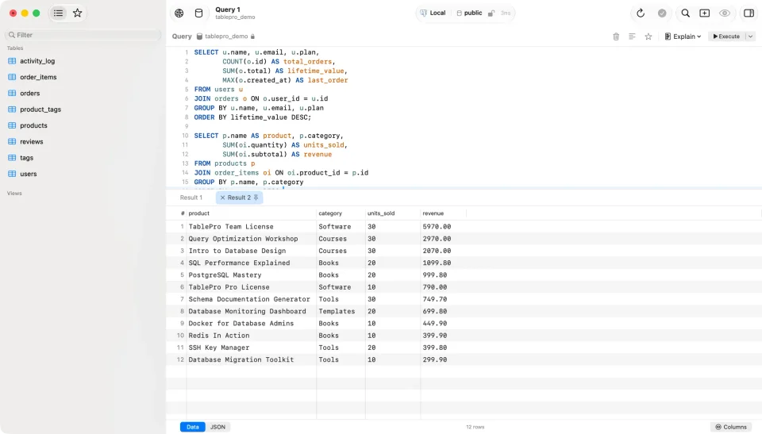
Task: Click the 12 rows status text
Action: pos(475,427)
